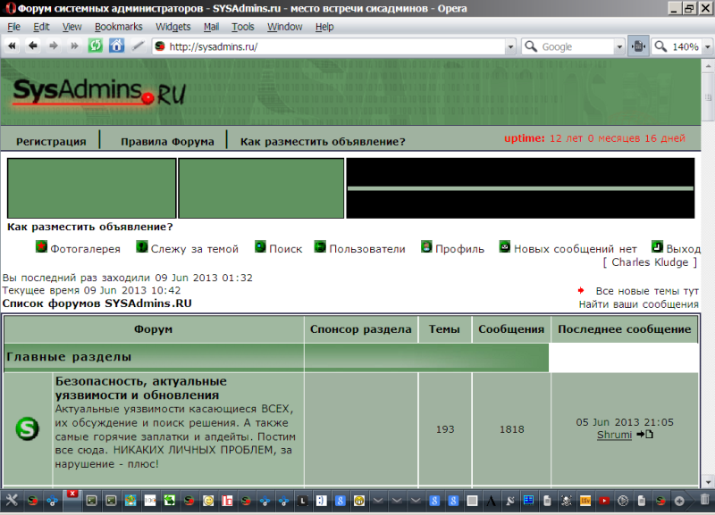Click the scrollbar up arrow

(x=708, y=66)
